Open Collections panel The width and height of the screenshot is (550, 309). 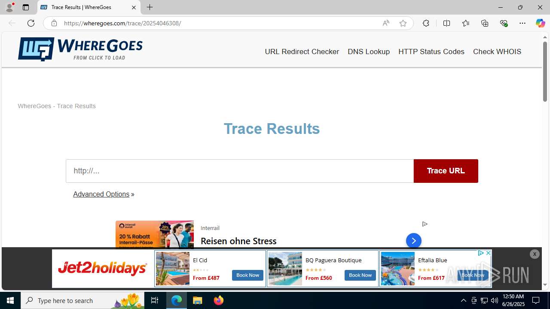485,23
